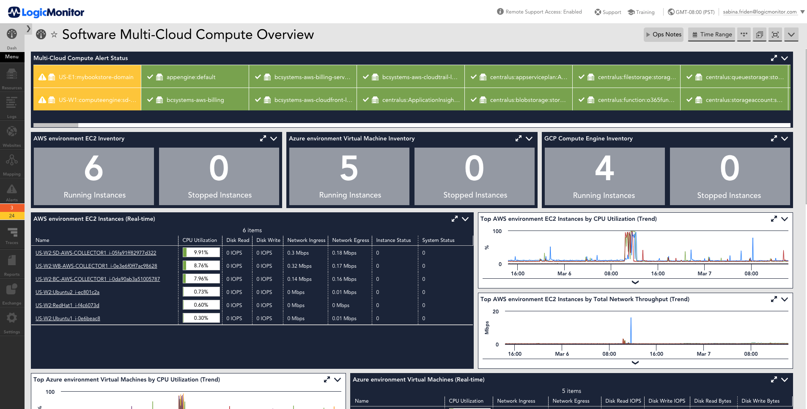Expand the left navigation sidebar arrow
Screen dimensions: 807x409
click(x=28, y=29)
